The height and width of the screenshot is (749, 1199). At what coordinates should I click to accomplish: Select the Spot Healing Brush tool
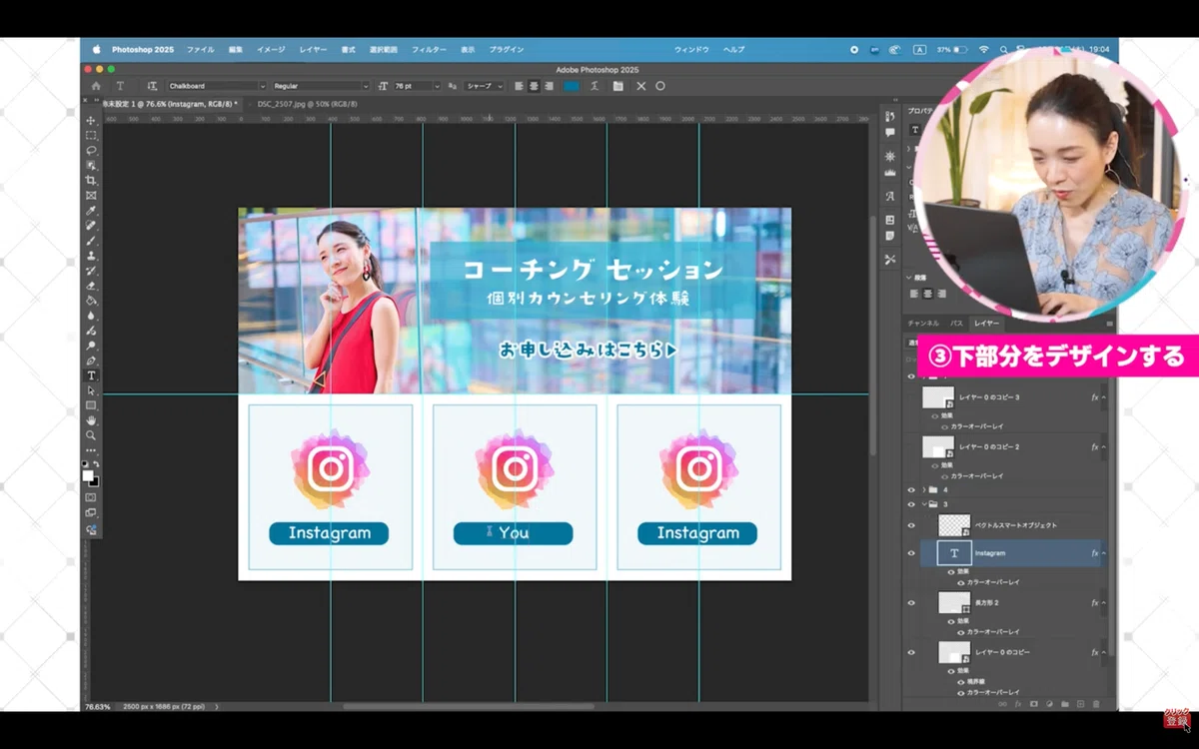[91, 226]
